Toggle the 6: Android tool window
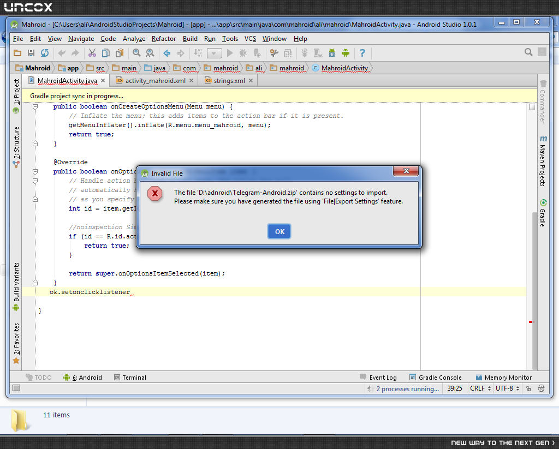Viewport: 559px width, 449px height. [82, 378]
